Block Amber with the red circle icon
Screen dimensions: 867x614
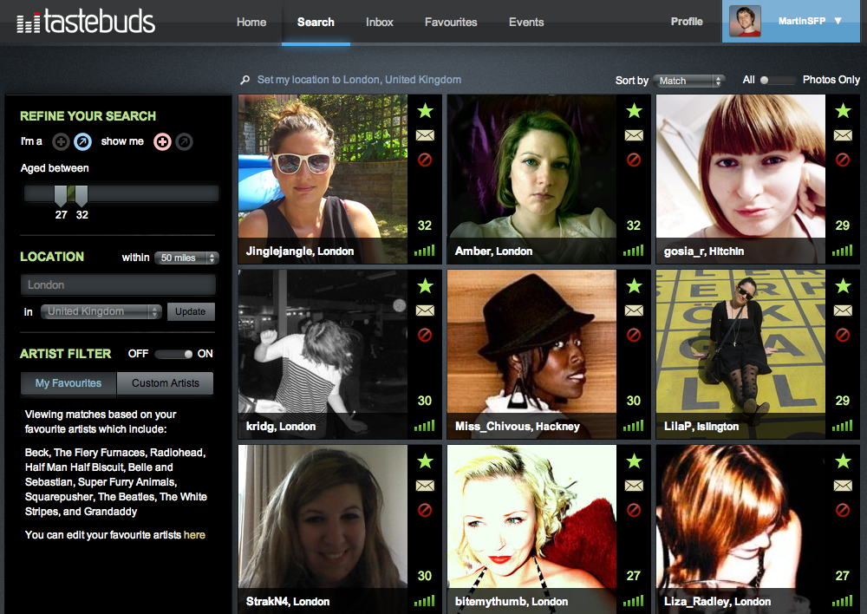(634, 160)
